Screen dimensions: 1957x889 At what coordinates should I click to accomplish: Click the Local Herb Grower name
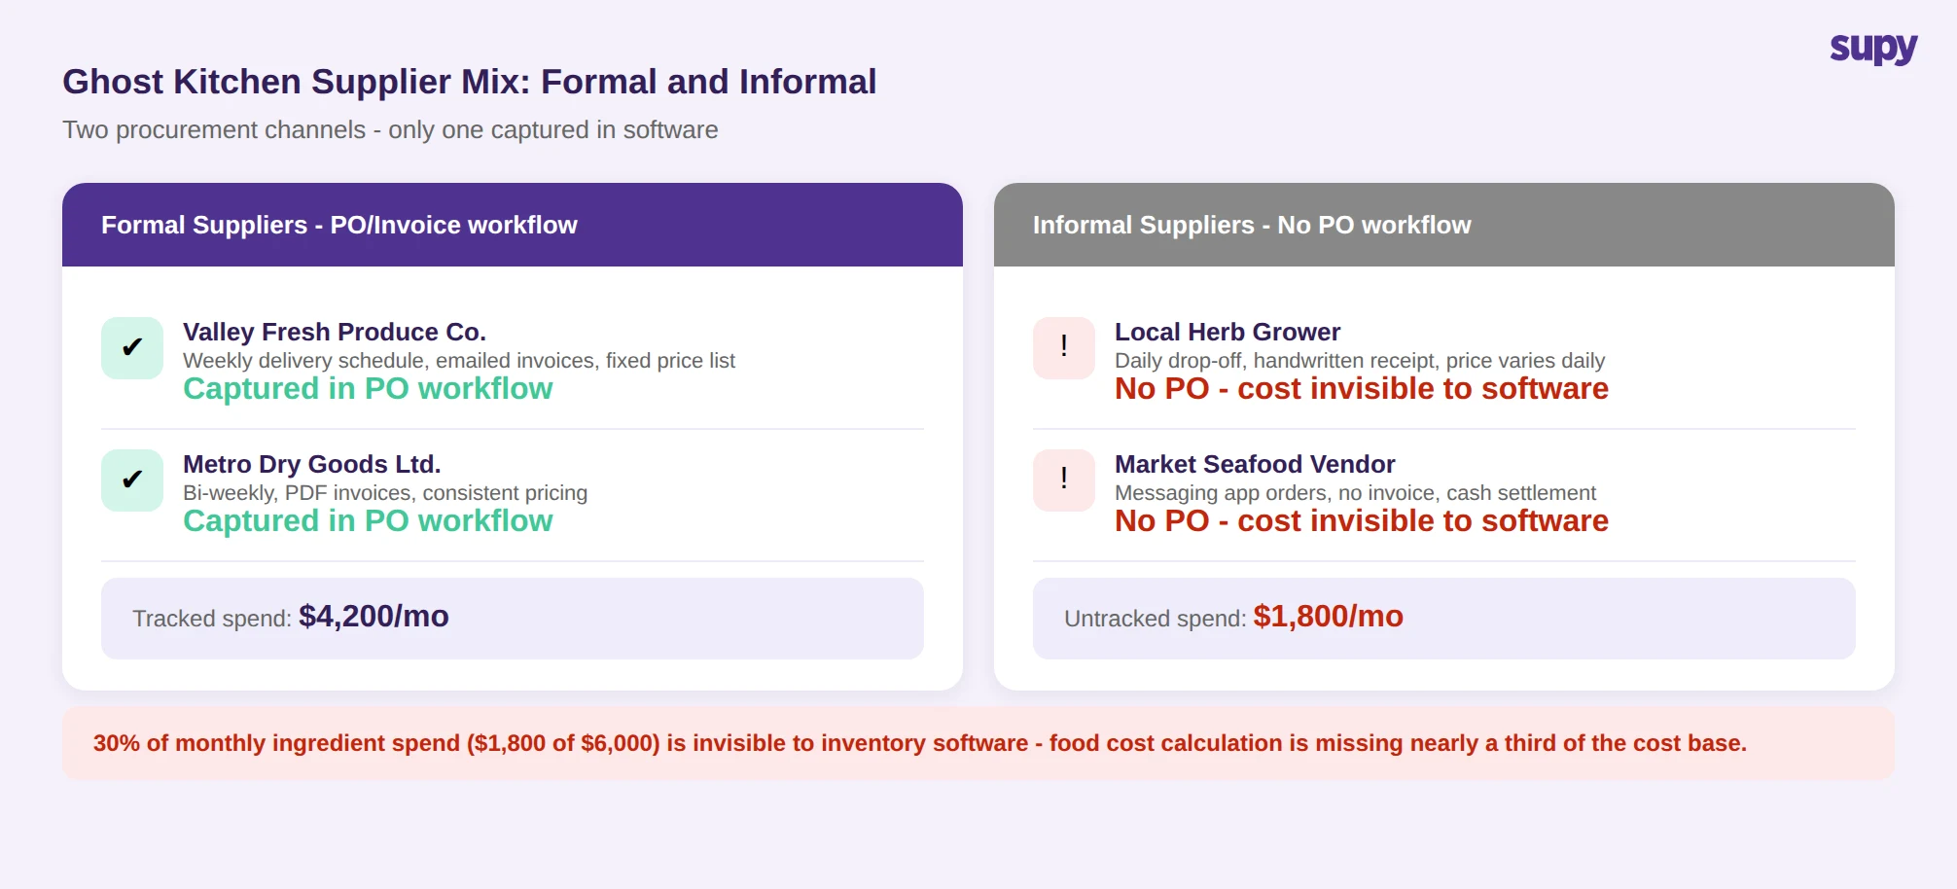click(1228, 332)
